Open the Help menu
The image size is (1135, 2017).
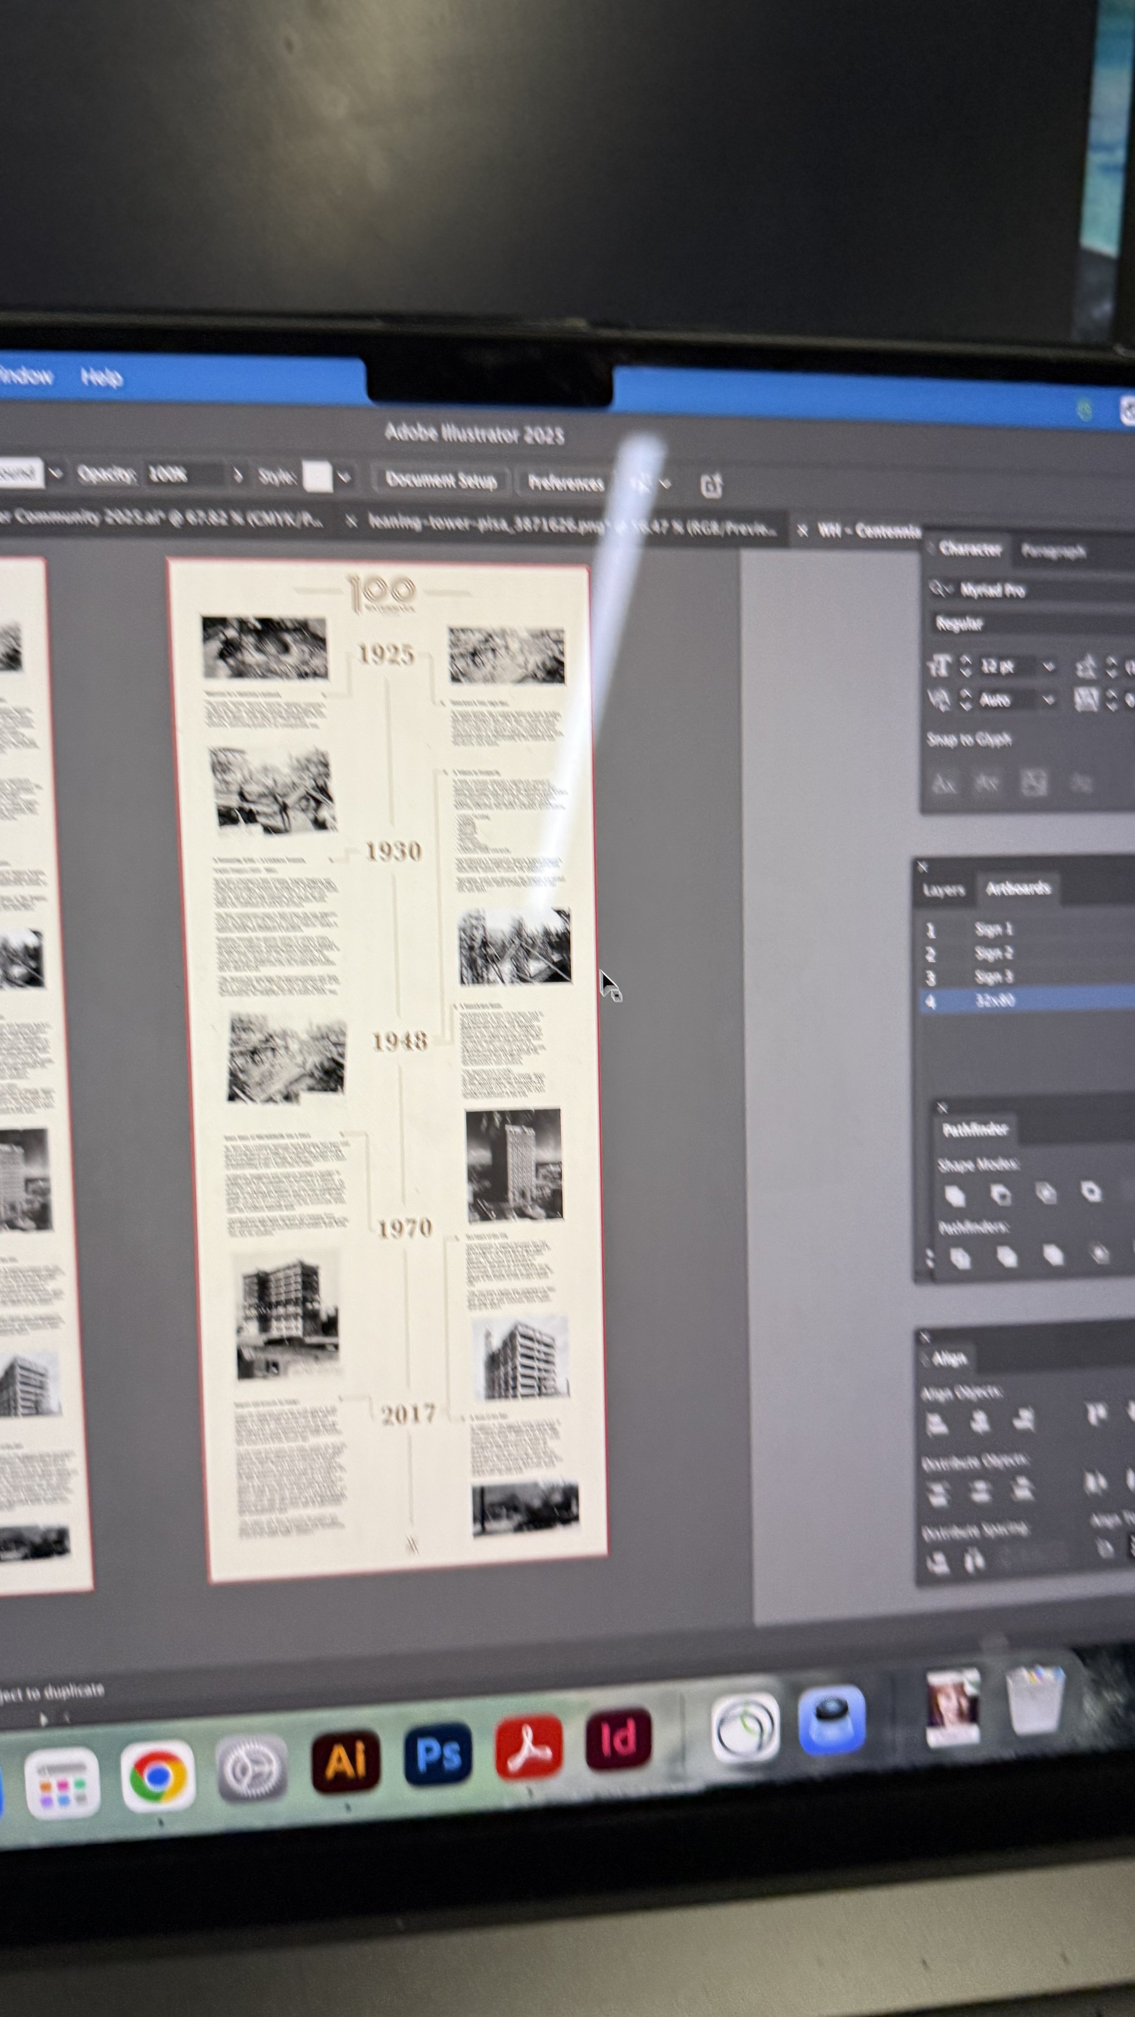(x=102, y=377)
